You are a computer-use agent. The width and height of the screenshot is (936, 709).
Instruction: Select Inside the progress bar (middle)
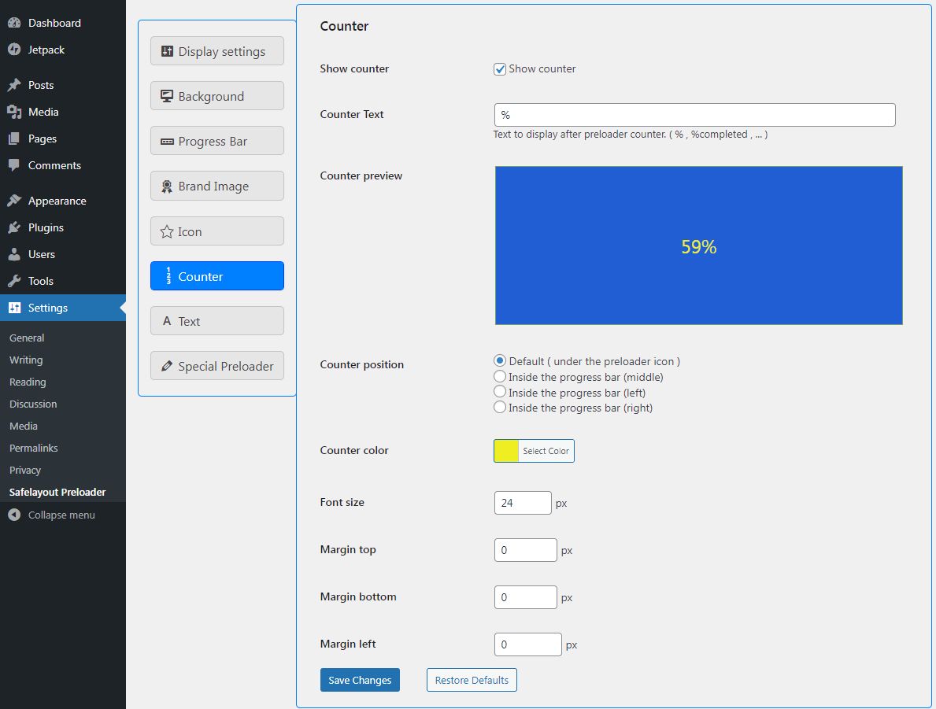point(500,377)
